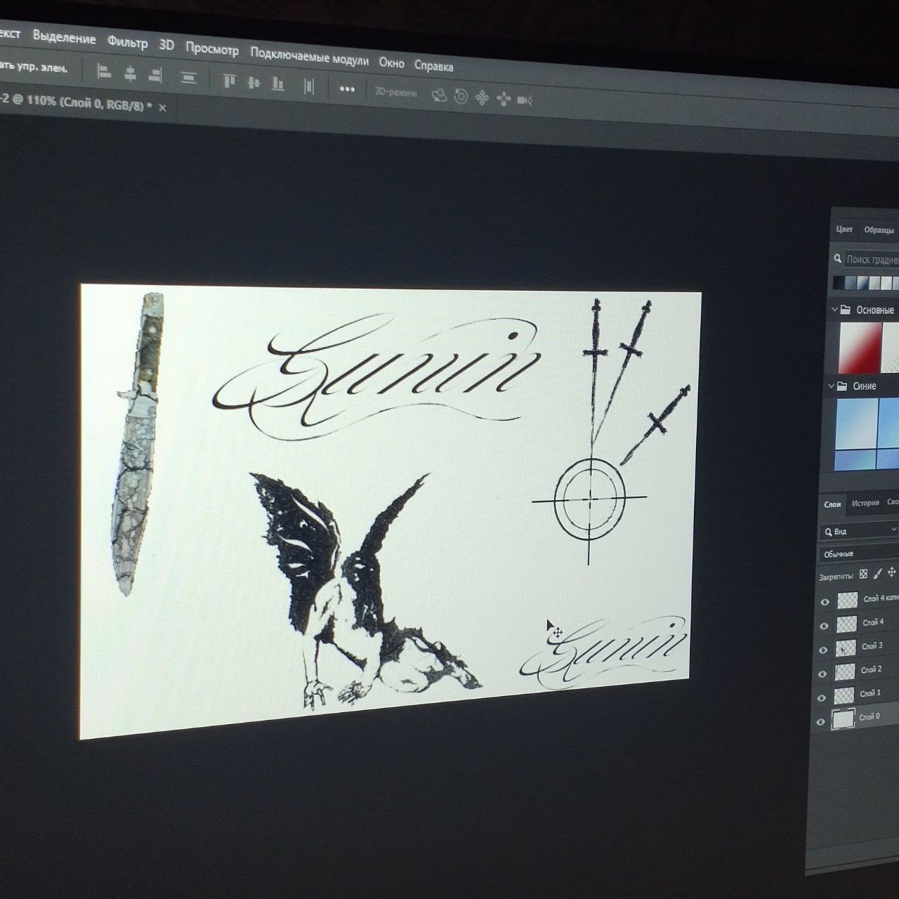Lock layer position move icon
Image resolution: width=899 pixels, height=899 pixels.
(x=892, y=572)
